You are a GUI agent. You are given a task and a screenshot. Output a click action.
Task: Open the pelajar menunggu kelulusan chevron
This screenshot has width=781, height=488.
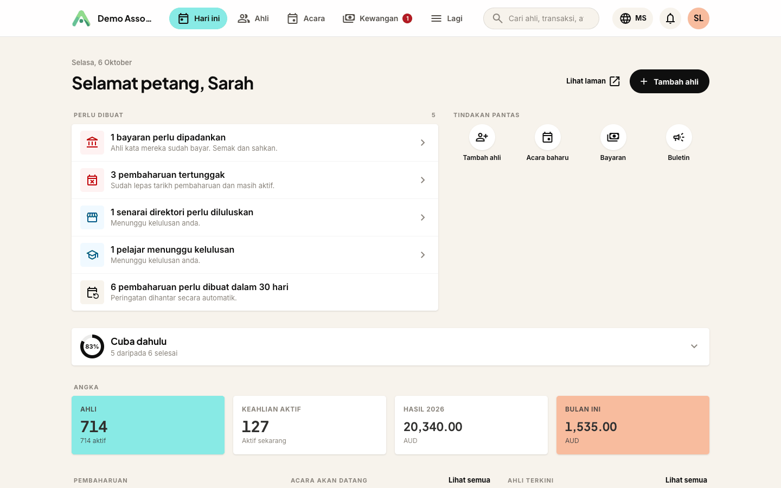[423, 255]
